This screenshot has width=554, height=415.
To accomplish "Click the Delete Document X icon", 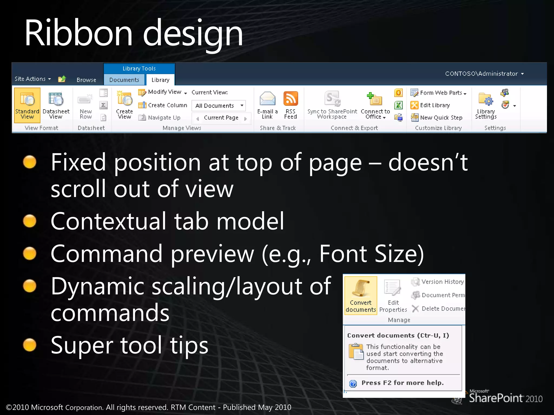I will point(415,309).
